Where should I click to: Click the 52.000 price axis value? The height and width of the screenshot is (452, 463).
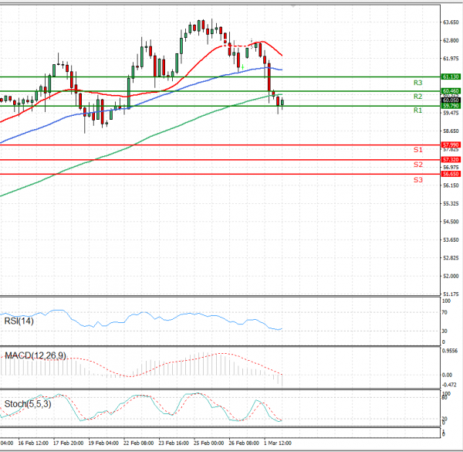pos(451,276)
